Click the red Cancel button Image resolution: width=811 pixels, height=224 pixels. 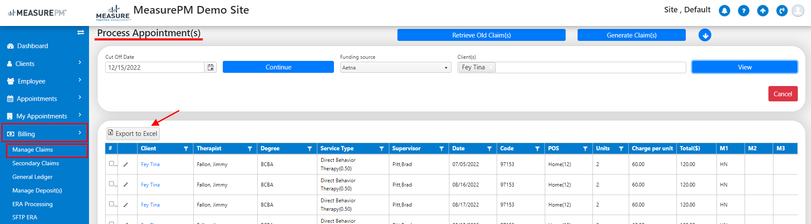pos(783,94)
